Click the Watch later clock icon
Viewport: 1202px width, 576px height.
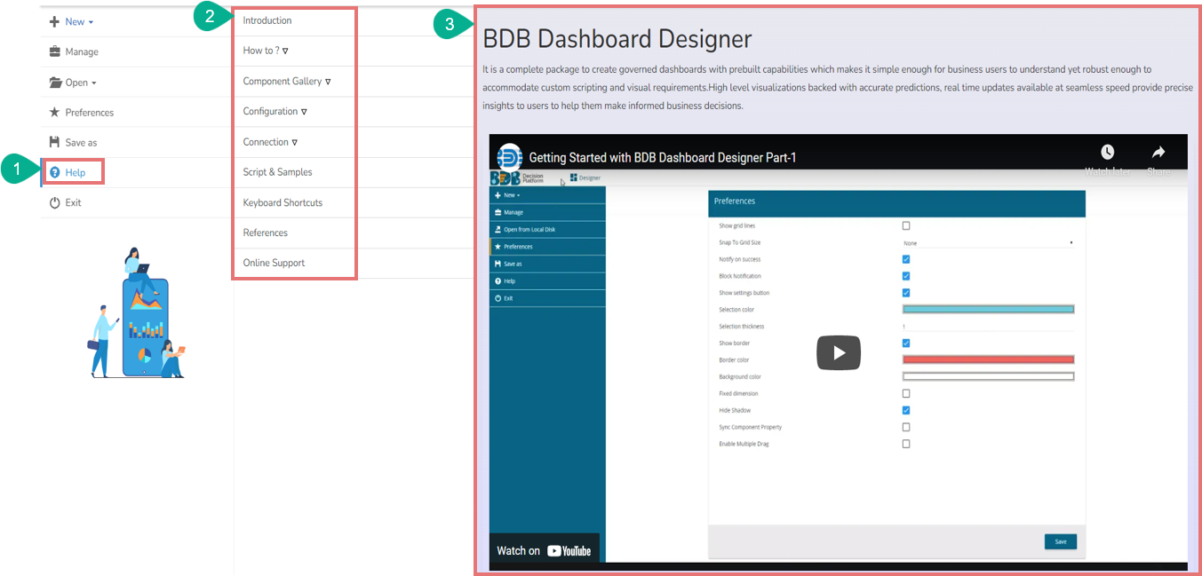1107,153
